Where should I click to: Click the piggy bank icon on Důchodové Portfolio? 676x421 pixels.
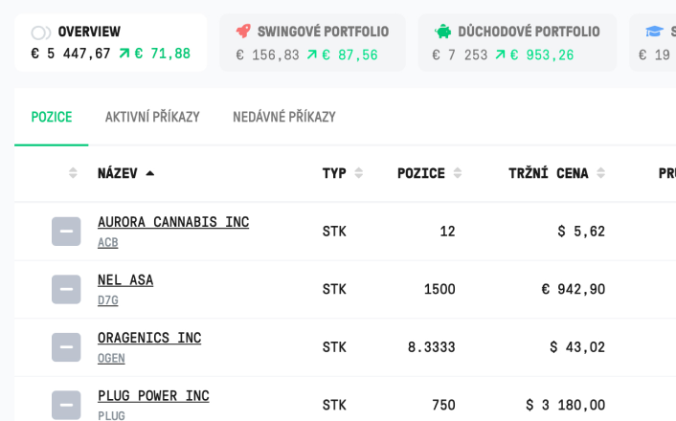coord(442,31)
